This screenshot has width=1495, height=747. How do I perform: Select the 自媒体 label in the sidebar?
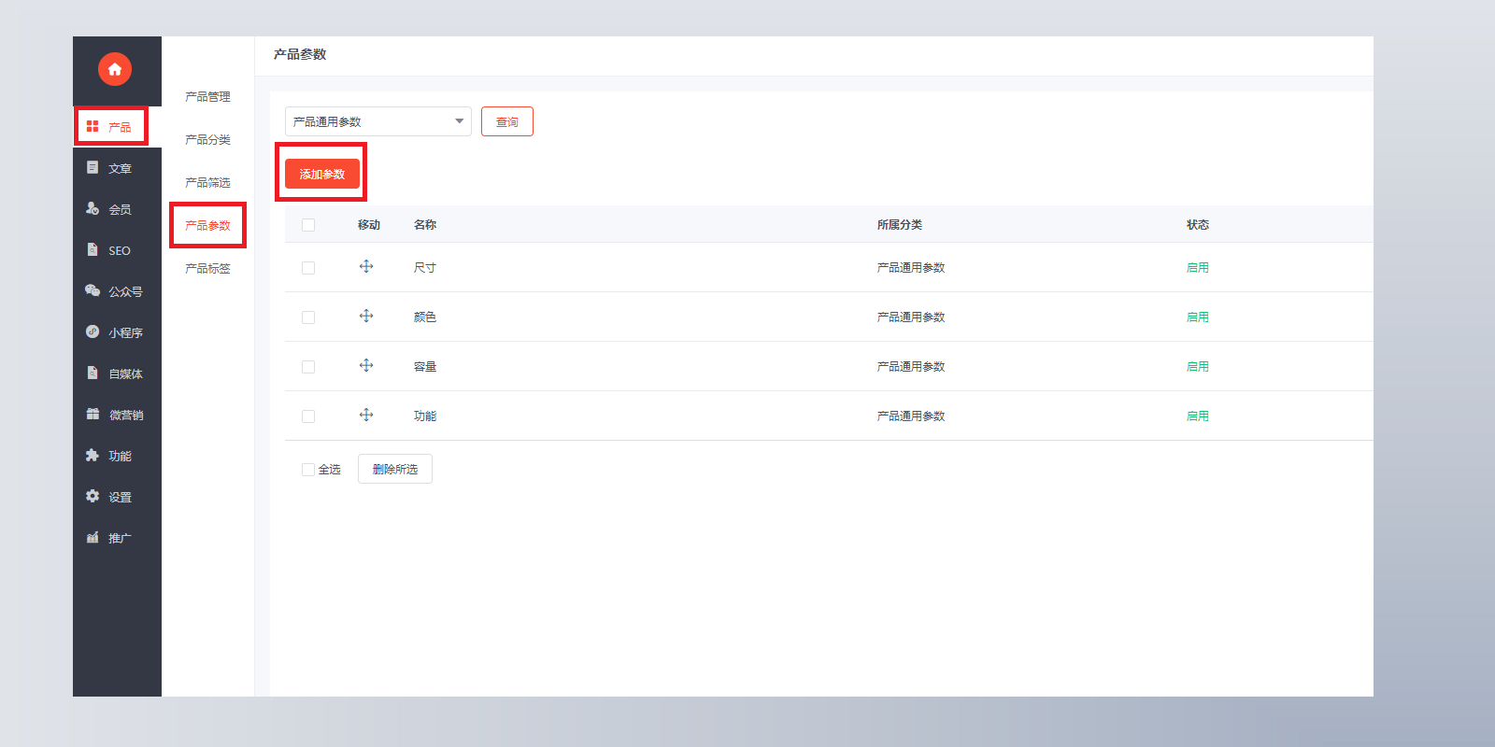[x=125, y=374]
